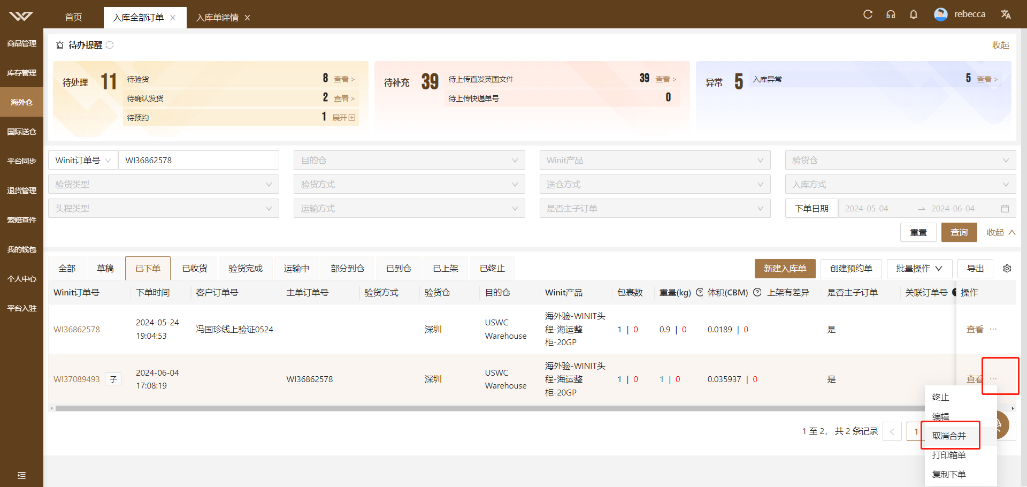
Task: Select 取消合并 in context menu
Action: [x=961, y=436]
